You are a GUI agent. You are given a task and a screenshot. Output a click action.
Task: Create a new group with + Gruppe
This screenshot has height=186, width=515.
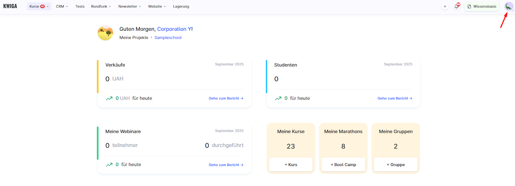[396, 165]
